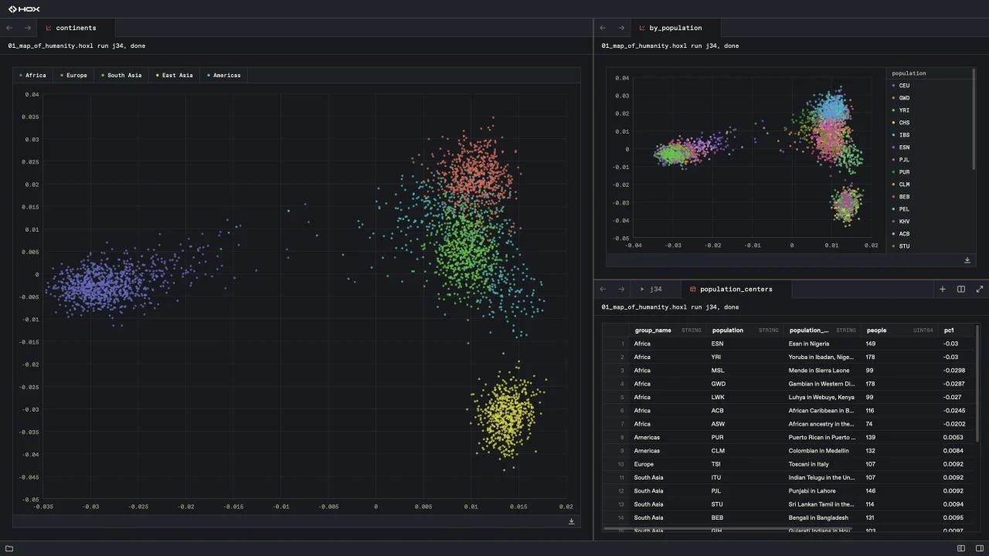
Task: Select the MSL population cell
Action: 745,371
